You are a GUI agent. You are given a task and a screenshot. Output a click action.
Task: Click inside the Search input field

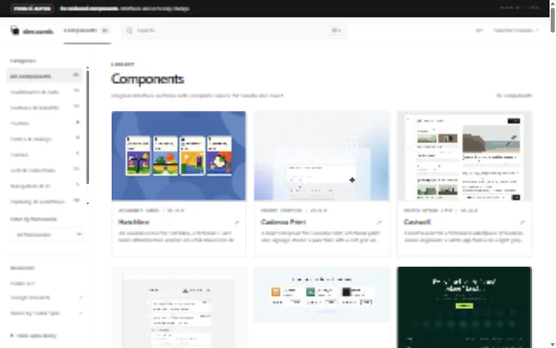click(234, 31)
